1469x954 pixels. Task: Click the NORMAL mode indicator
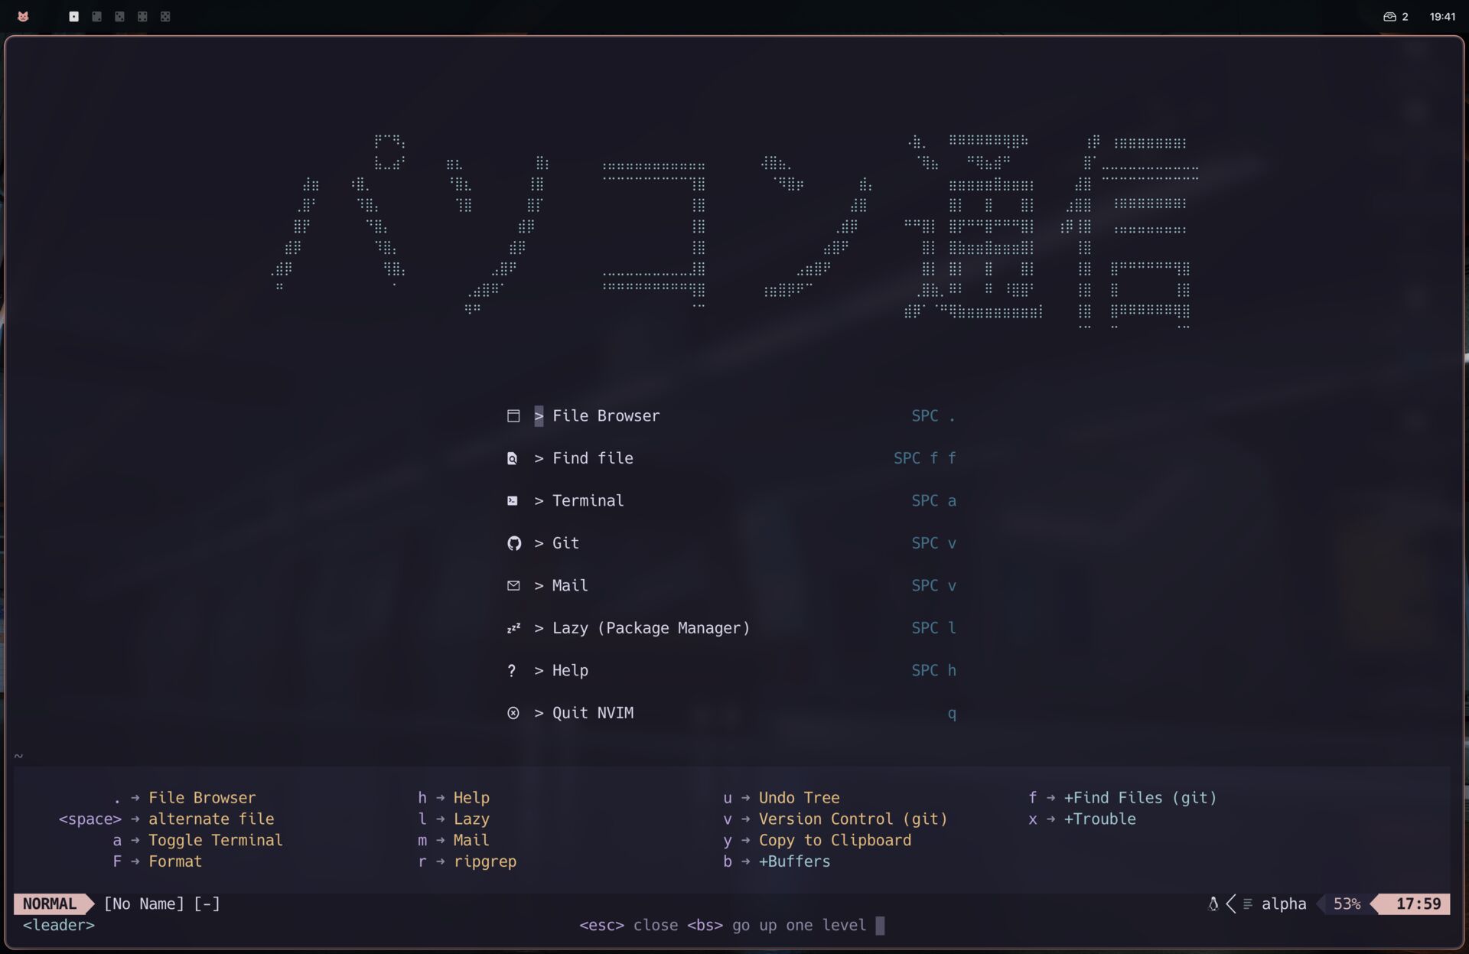pos(50,904)
